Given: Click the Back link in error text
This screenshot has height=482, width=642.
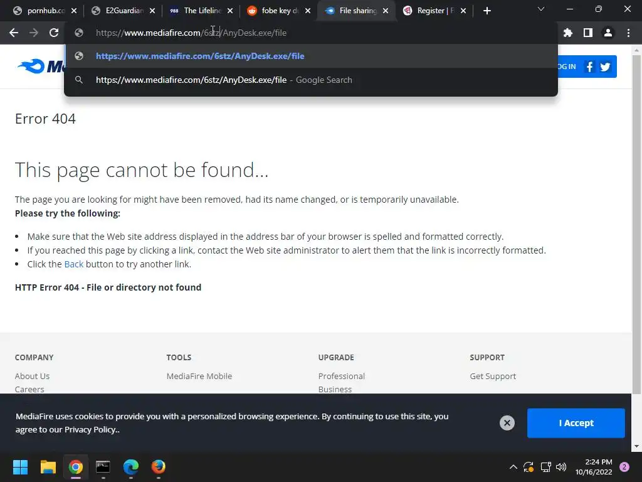Looking at the screenshot, I should point(74,264).
